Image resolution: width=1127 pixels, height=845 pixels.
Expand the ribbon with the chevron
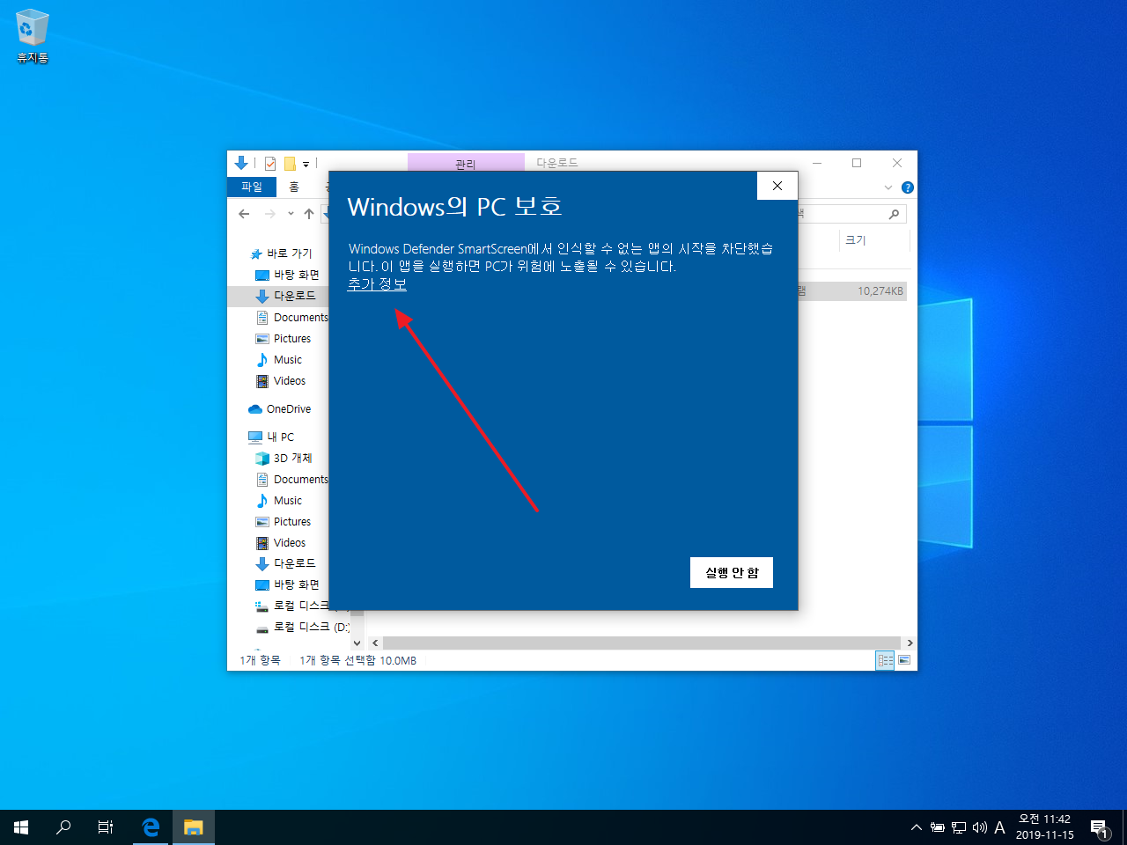888,187
